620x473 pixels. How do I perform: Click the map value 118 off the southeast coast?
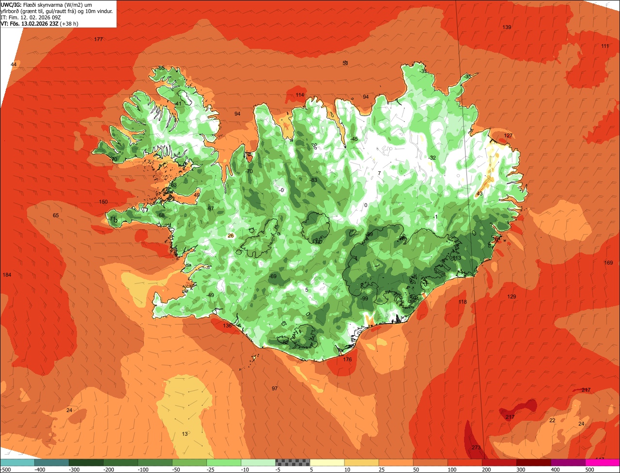[463, 302]
